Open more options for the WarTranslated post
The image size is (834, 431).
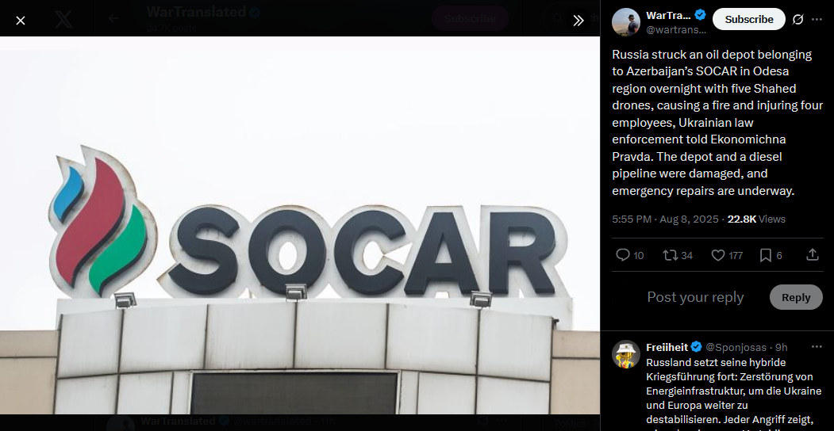817,20
